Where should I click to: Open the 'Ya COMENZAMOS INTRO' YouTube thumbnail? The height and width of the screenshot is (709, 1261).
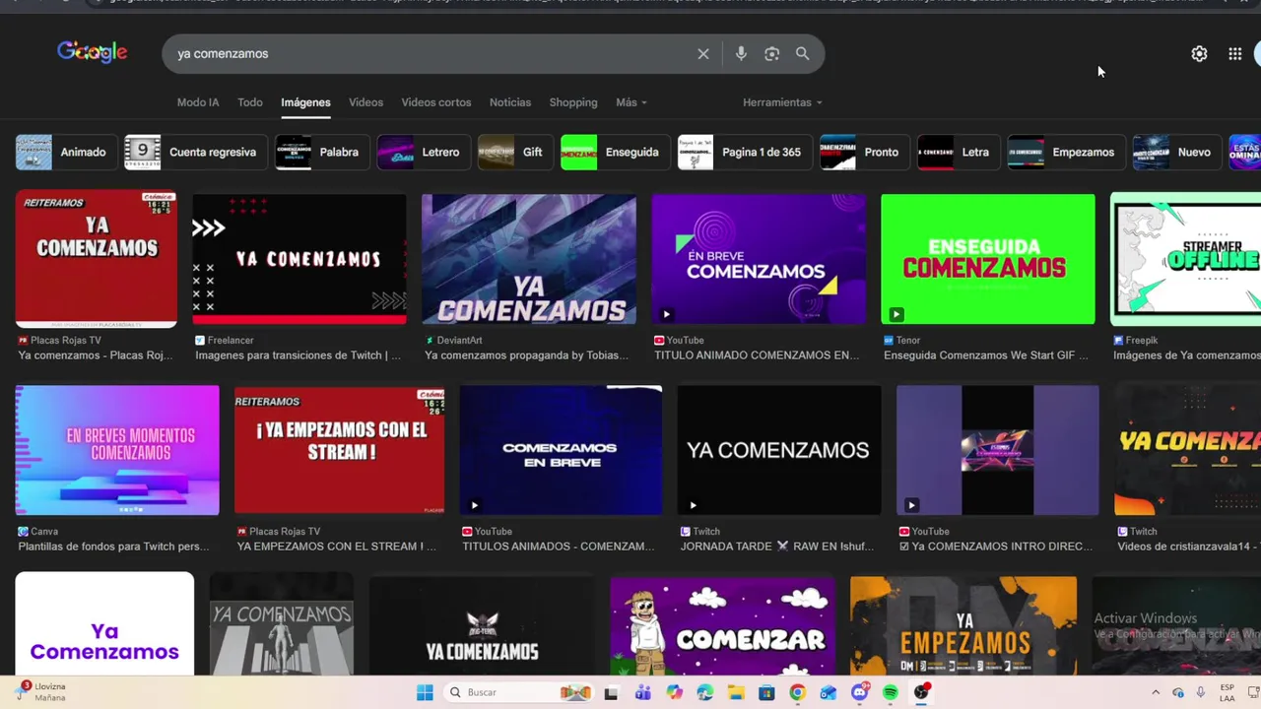pos(998,450)
